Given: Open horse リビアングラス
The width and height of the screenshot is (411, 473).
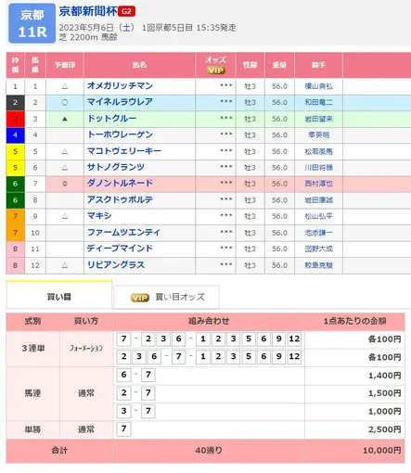Looking at the screenshot, I should click(x=116, y=265).
